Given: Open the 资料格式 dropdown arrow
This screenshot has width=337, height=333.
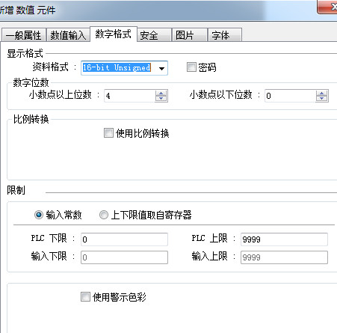Looking at the screenshot, I should click(x=161, y=68).
